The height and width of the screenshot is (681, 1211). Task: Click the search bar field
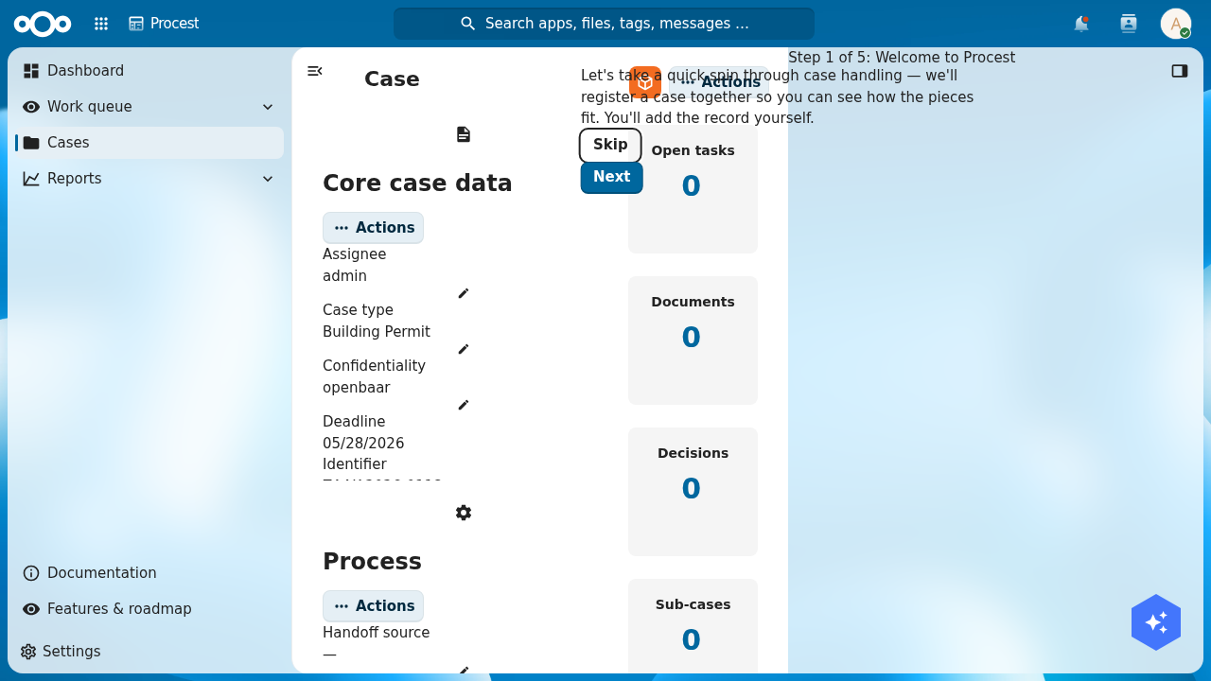click(604, 24)
